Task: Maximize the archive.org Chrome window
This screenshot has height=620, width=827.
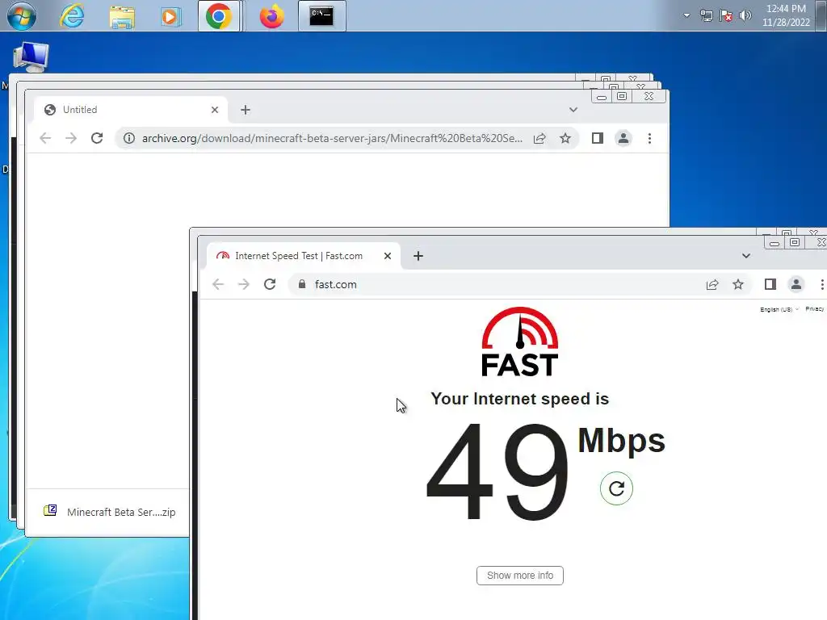Action: (622, 97)
